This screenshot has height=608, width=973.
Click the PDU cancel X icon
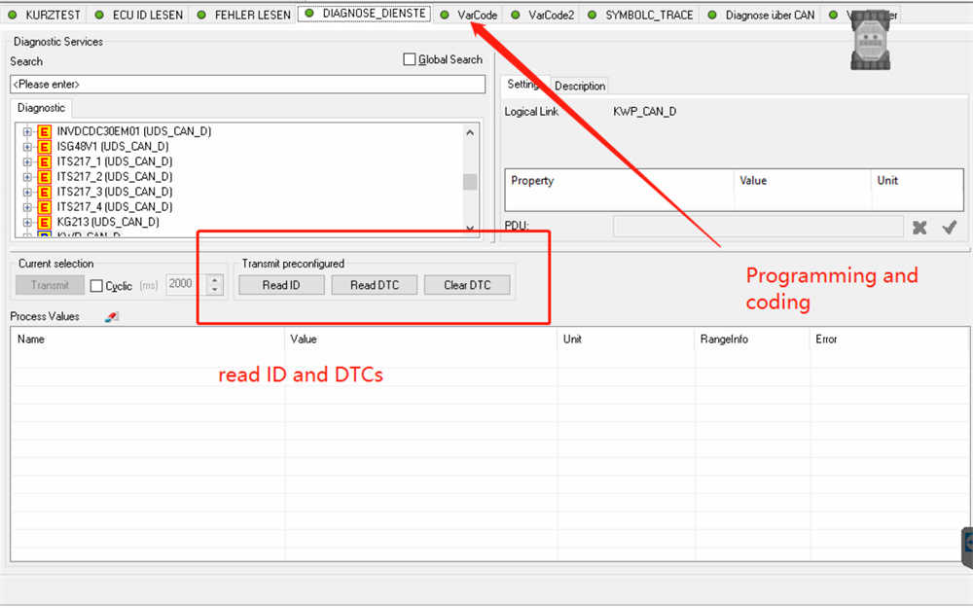click(919, 227)
